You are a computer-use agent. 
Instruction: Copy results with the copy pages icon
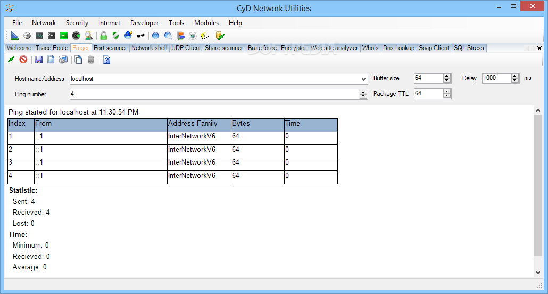79,60
